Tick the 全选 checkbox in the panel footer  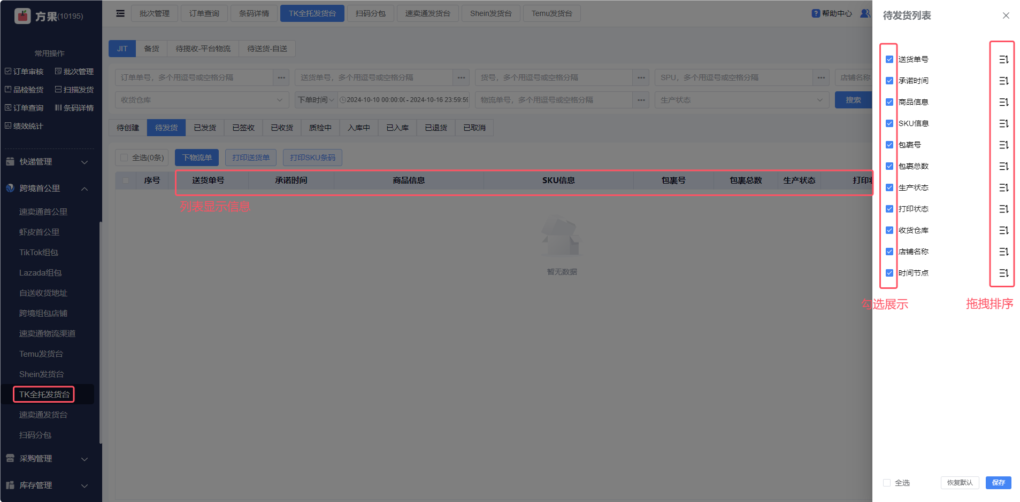click(887, 483)
